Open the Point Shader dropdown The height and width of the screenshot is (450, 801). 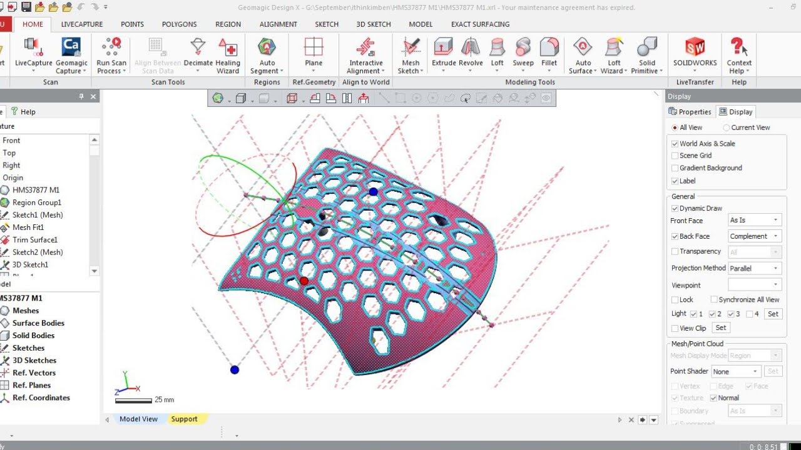(x=736, y=371)
